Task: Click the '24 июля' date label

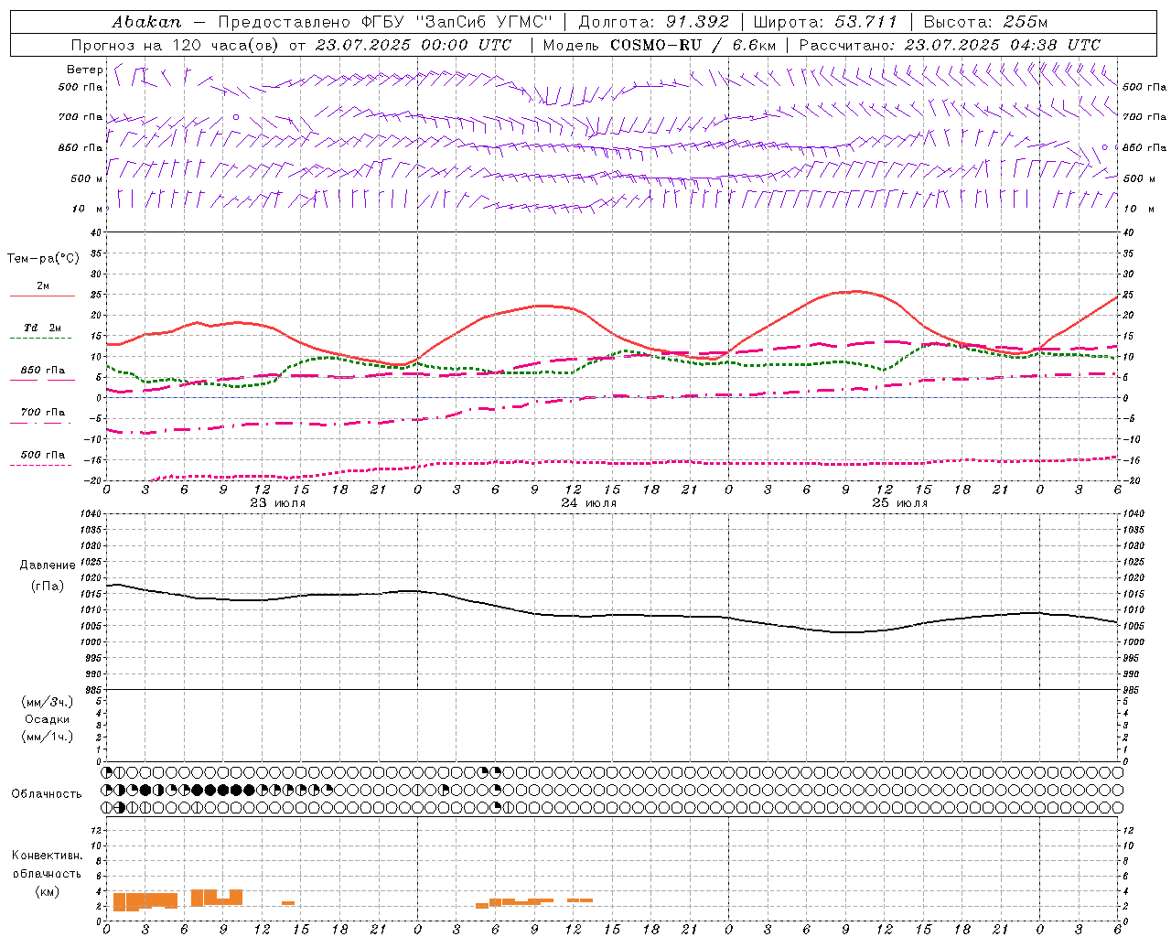Action: [x=589, y=502]
